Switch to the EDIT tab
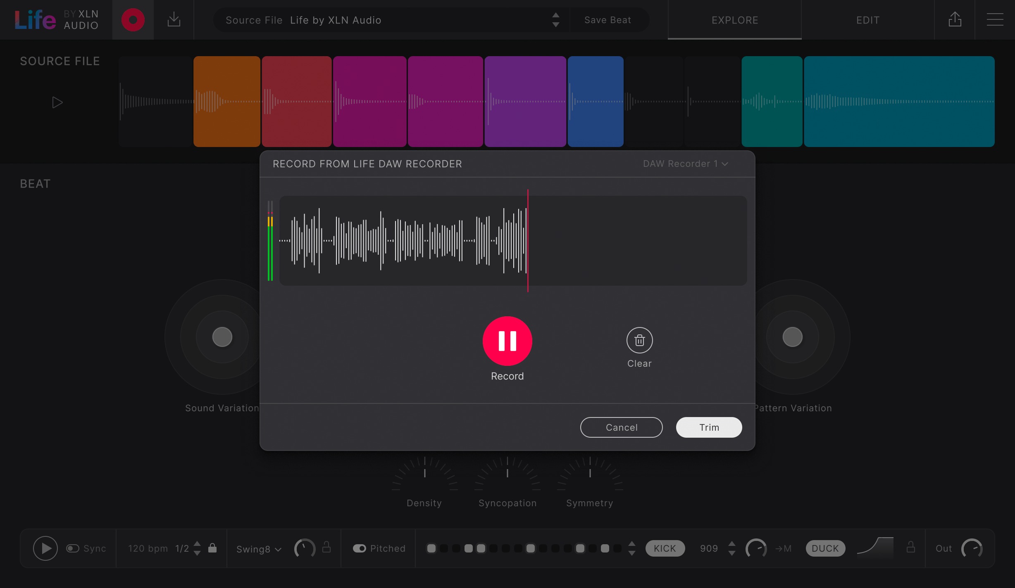 click(867, 20)
